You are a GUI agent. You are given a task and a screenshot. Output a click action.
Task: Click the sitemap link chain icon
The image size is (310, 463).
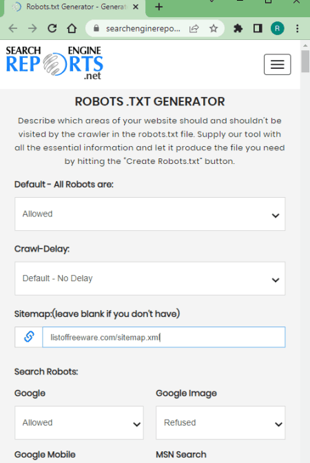pos(29,337)
